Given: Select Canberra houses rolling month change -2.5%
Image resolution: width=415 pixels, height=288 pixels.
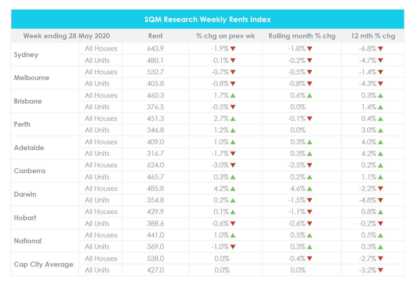Looking at the screenshot, I should (x=297, y=165).
